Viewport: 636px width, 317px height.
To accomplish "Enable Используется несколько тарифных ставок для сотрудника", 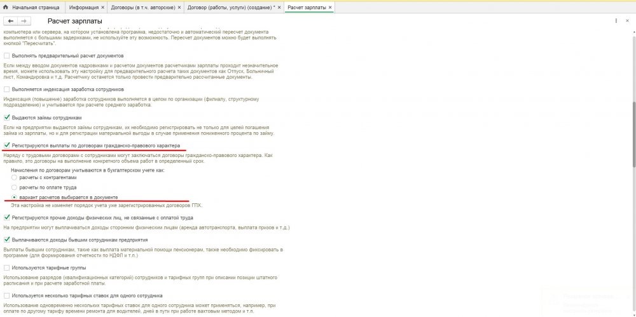I will 6,296.
